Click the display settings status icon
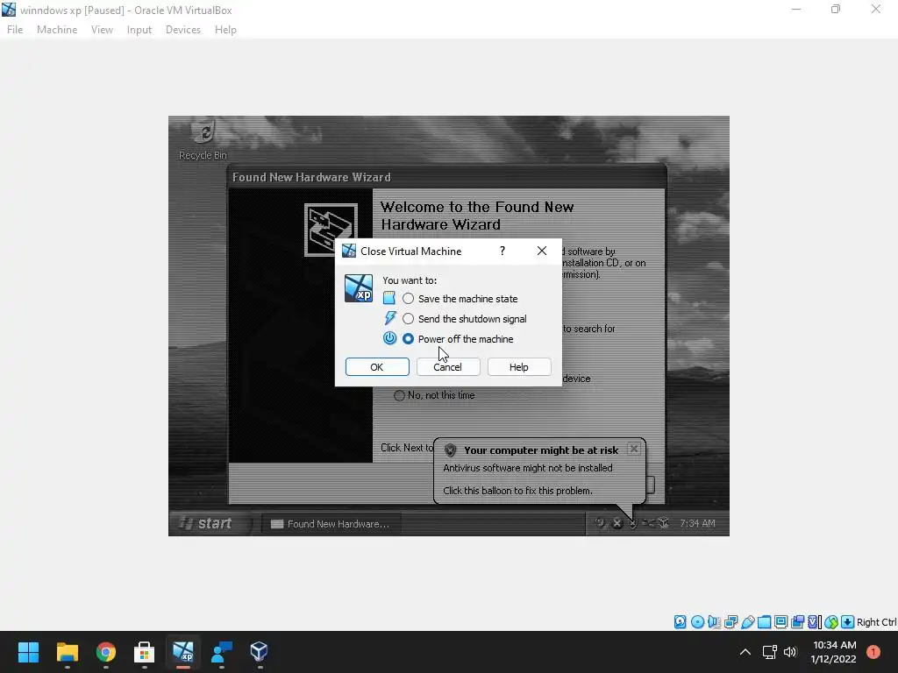The height and width of the screenshot is (673, 898). click(x=780, y=622)
